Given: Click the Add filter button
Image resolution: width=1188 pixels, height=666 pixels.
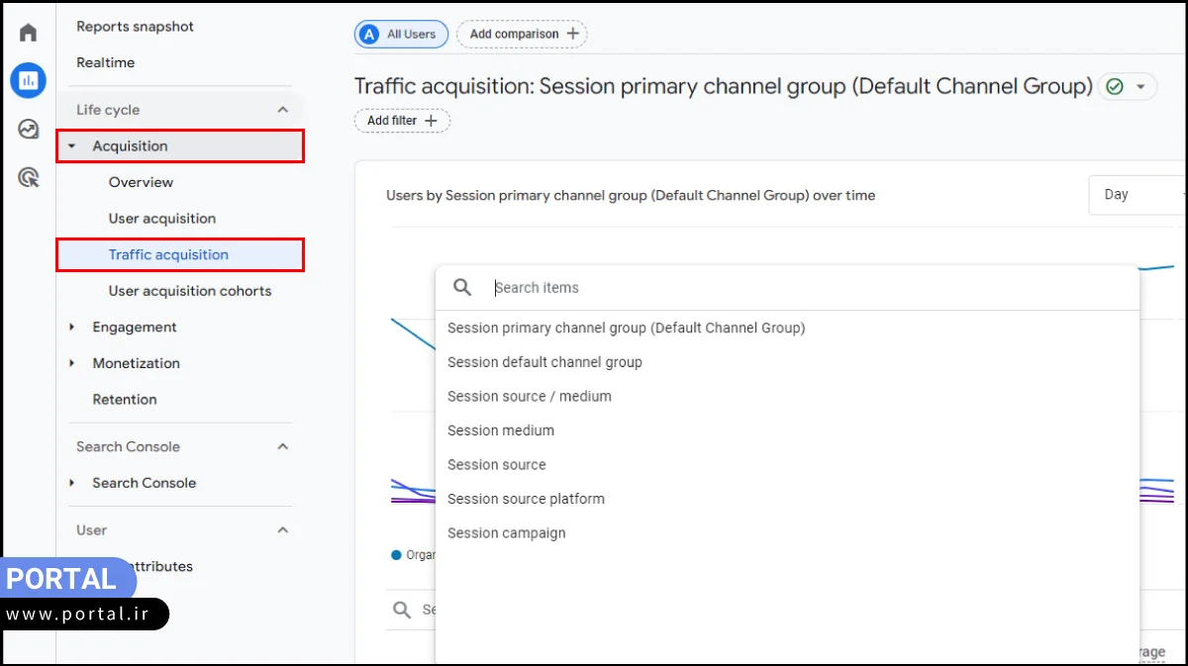Looking at the screenshot, I should pos(402,121).
